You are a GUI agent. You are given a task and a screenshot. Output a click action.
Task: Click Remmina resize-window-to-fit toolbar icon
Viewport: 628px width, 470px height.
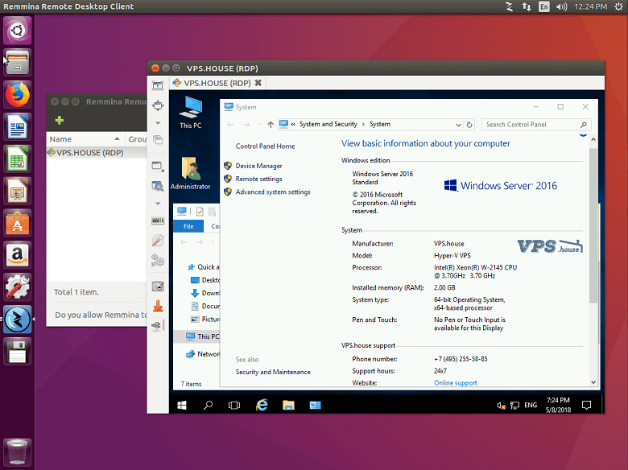pos(158,85)
